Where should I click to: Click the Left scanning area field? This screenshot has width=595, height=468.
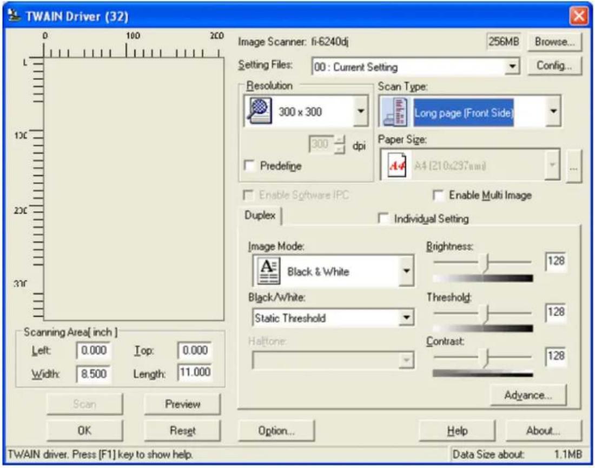[94, 350]
